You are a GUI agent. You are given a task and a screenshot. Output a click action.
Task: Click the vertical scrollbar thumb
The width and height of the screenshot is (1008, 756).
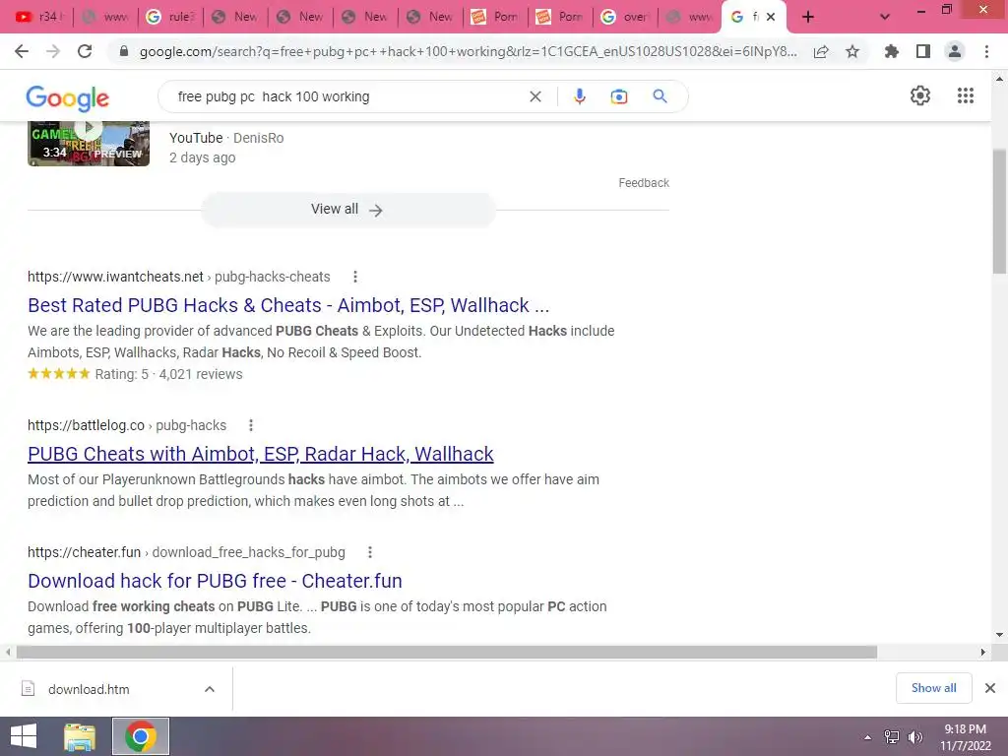[x=999, y=211]
